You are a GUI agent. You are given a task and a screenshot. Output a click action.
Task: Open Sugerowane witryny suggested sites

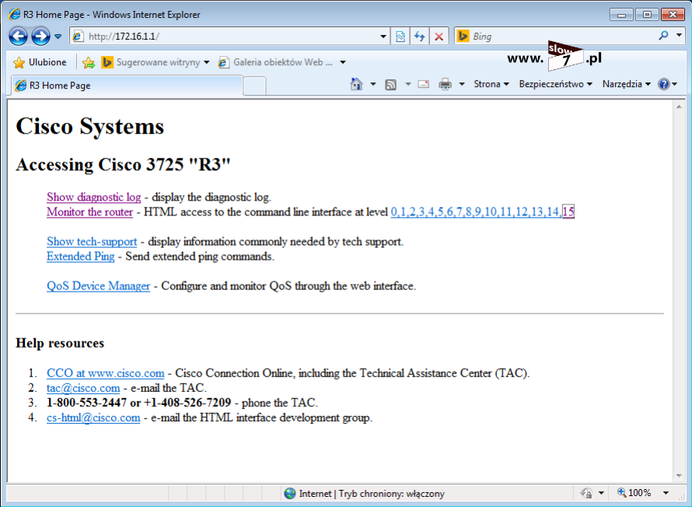point(155,62)
